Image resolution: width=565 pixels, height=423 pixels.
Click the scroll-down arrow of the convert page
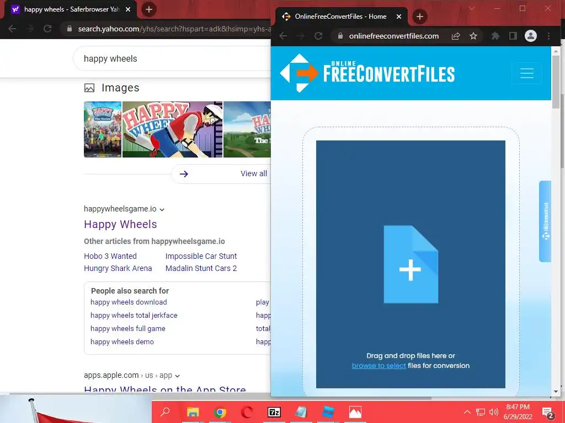[x=556, y=392]
